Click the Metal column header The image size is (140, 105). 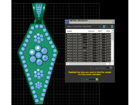[x=77, y=31]
